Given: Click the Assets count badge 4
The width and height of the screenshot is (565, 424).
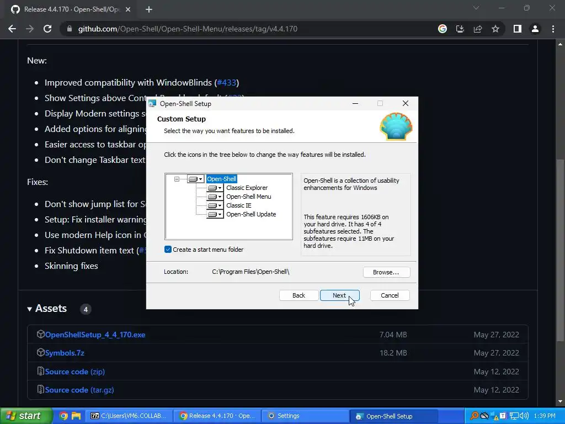Looking at the screenshot, I should [x=86, y=309].
